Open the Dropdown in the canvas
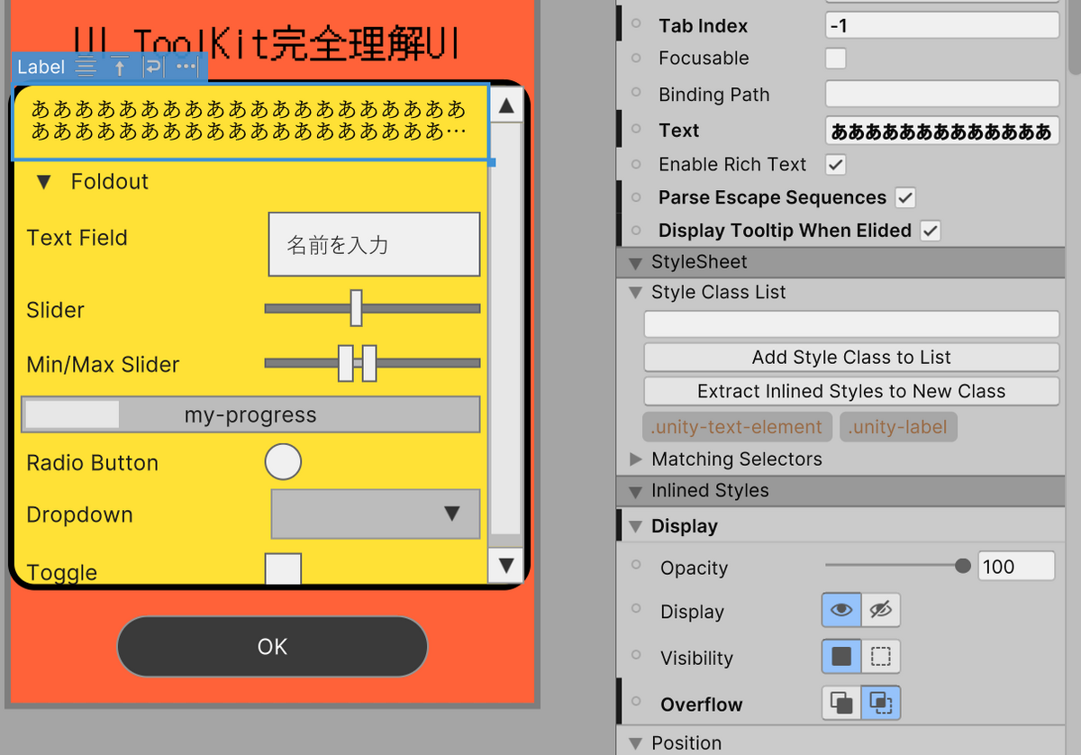 [x=376, y=514]
